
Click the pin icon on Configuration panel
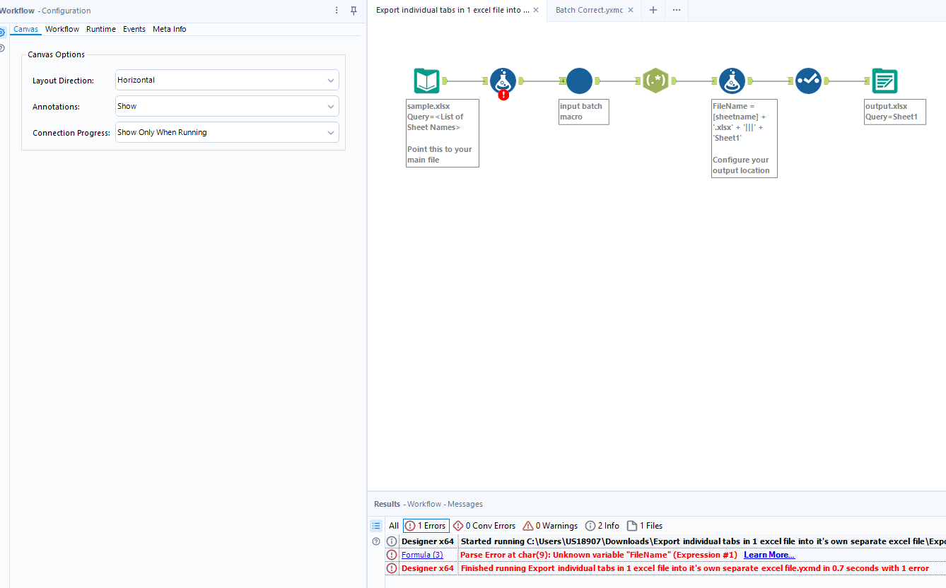(x=352, y=11)
